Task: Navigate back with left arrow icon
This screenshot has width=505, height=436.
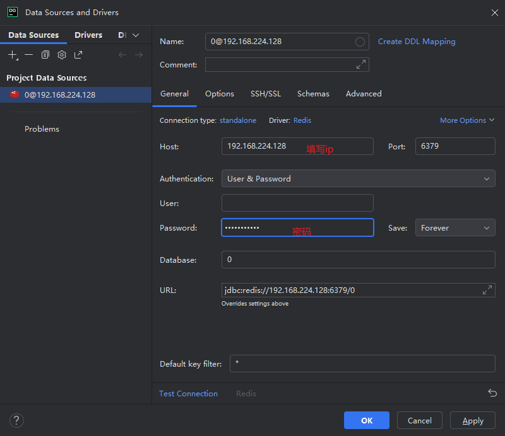Action: click(122, 55)
